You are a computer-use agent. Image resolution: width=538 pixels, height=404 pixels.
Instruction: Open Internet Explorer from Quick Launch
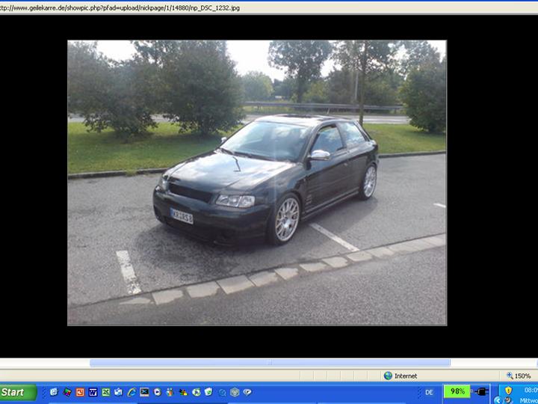(132, 392)
